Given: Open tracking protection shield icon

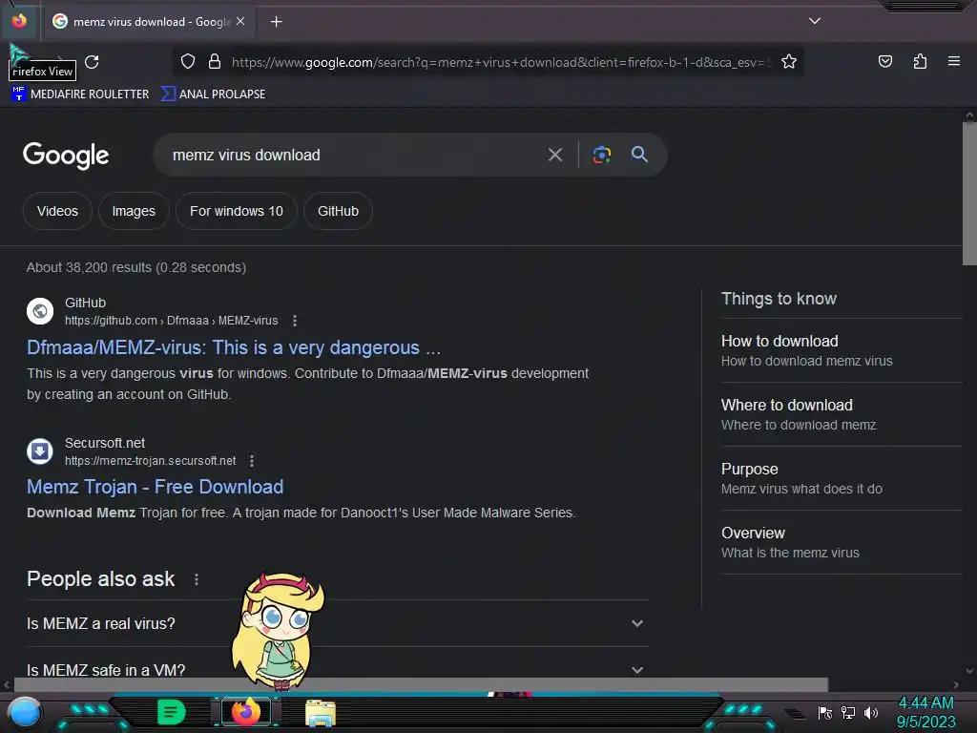Looking at the screenshot, I should [188, 62].
